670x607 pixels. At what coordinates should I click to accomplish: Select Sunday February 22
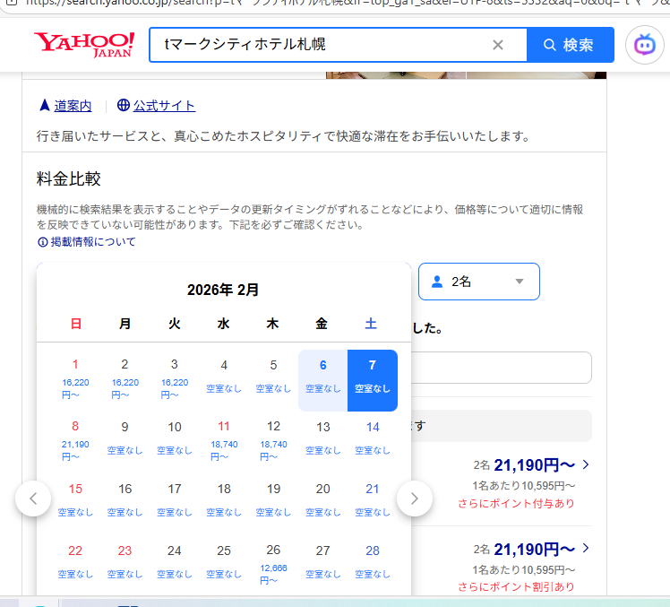pos(75,566)
